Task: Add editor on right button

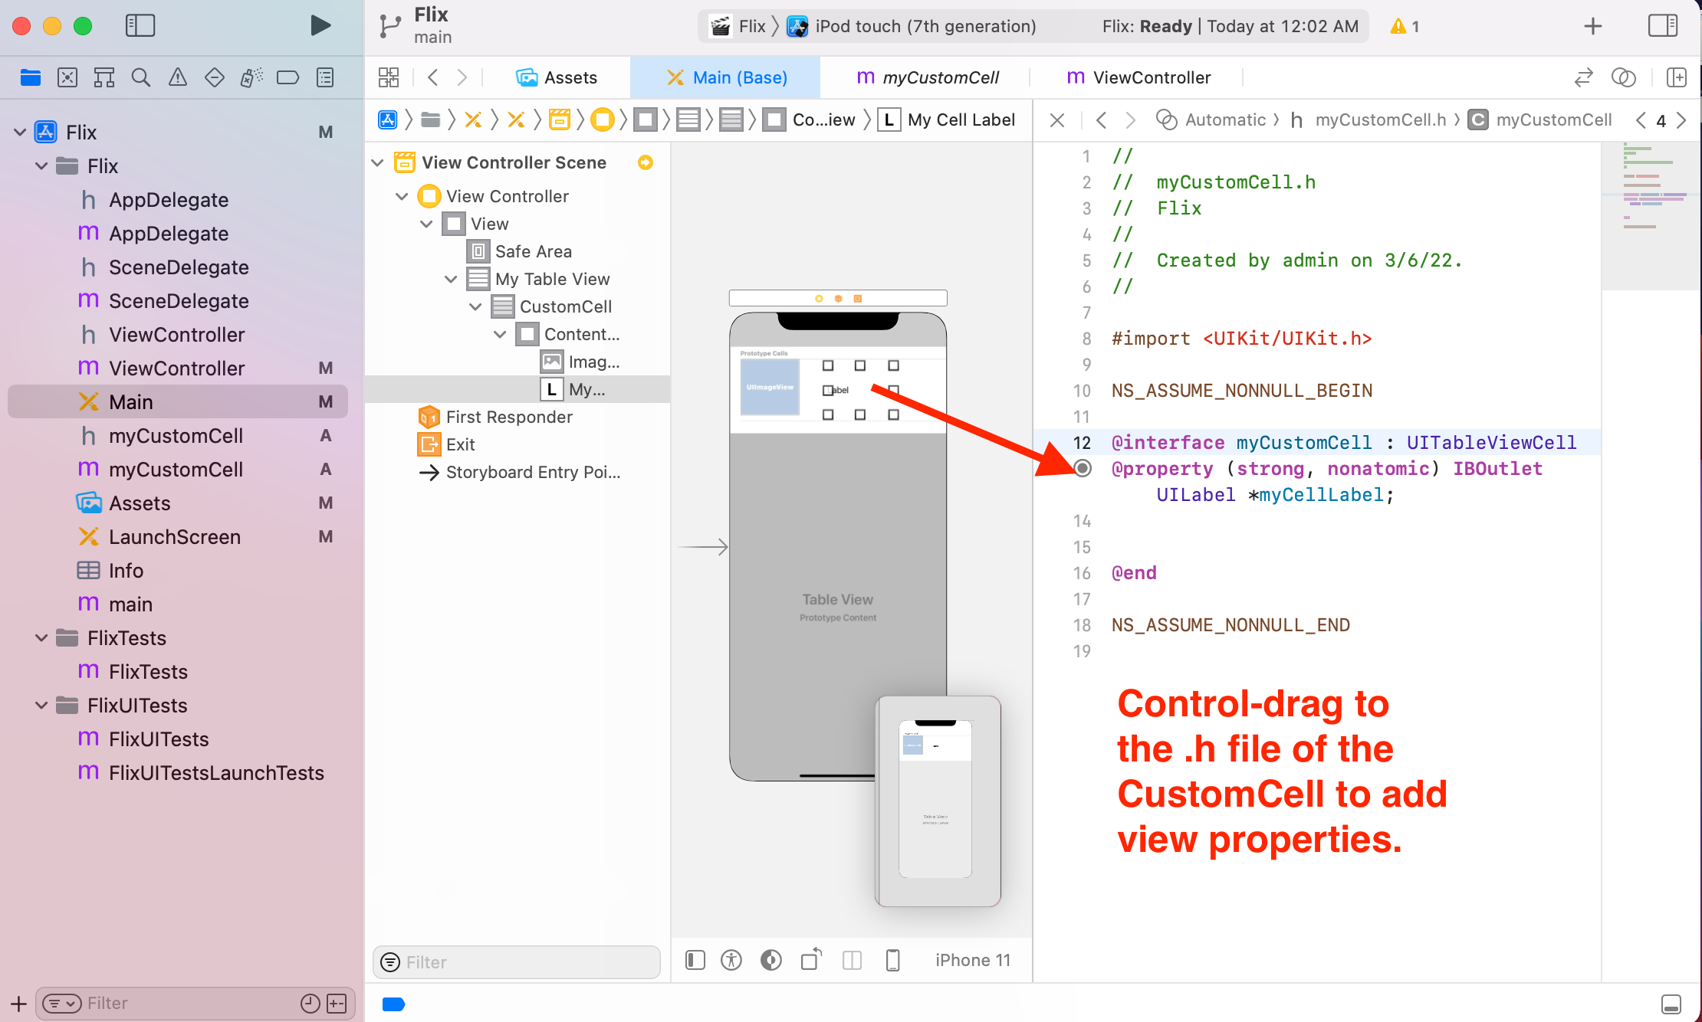Action: pos(1677,77)
